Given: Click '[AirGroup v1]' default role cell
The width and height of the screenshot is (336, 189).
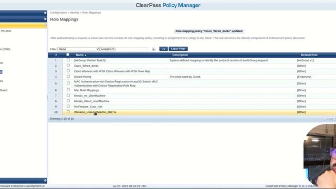Looking at the screenshot, I should 306,60.
